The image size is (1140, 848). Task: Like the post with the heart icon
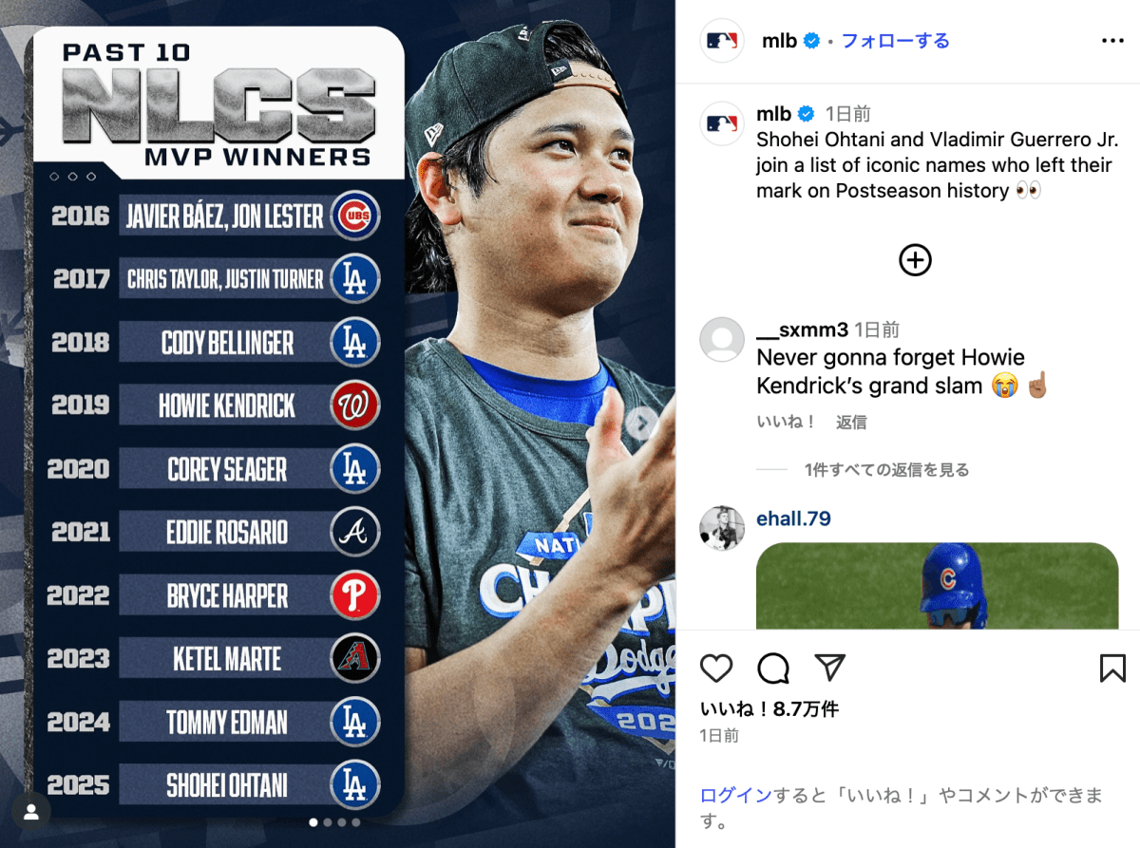[716, 669]
